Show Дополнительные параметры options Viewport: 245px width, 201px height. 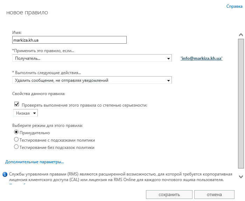pos(34,162)
